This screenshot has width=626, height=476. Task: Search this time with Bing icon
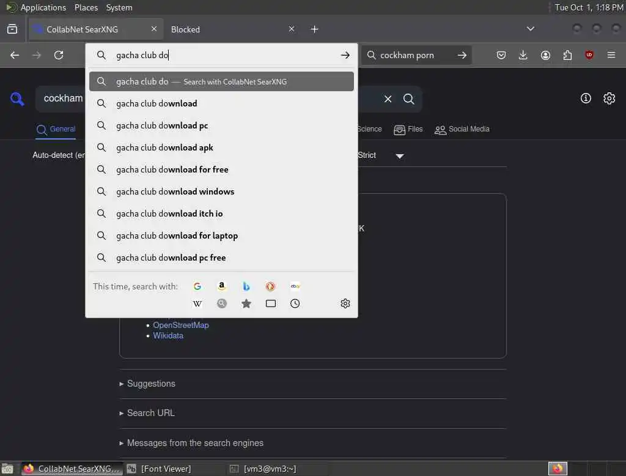[246, 286]
